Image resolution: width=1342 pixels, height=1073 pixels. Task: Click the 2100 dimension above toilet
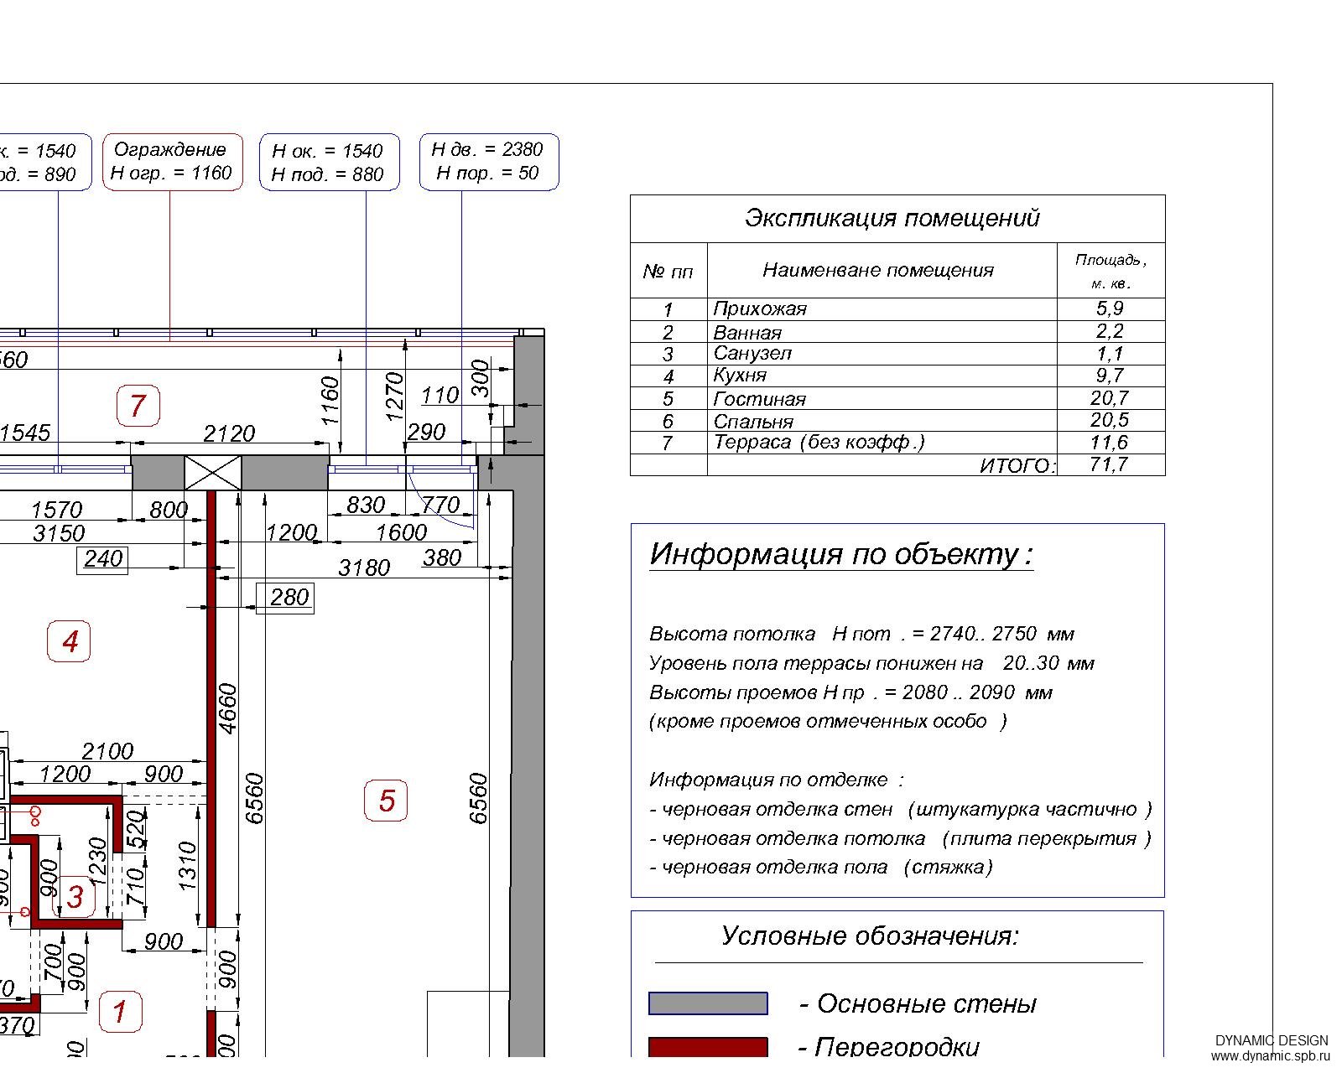pos(107,752)
